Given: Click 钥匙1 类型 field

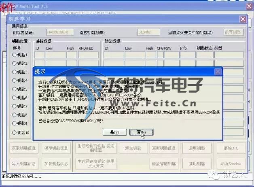Looking at the screenshot, I should tap(229, 55).
